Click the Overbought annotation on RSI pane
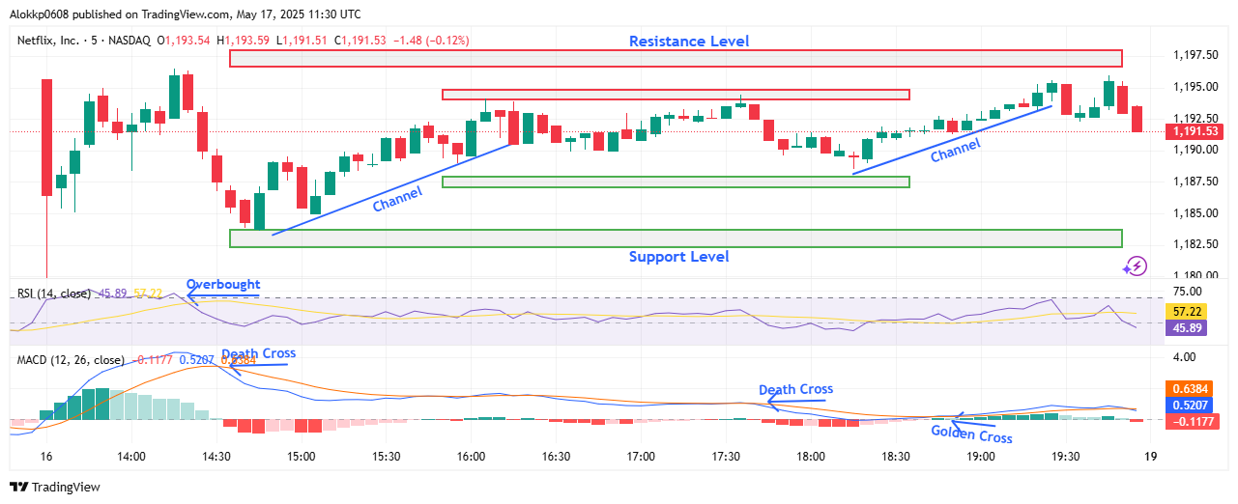 pos(223,285)
